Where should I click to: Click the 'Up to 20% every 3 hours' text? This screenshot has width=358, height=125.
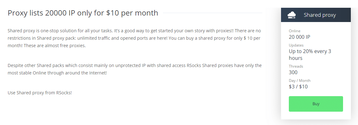click(x=310, y=55)
